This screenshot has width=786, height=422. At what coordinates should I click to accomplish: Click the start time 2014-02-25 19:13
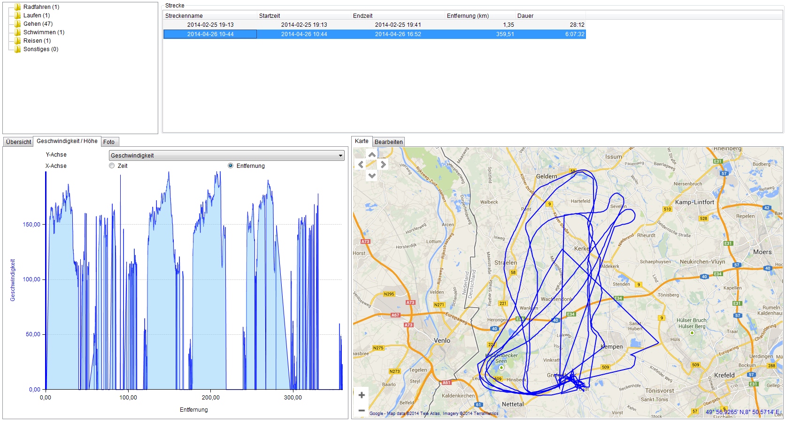click(x=304, y=25)
